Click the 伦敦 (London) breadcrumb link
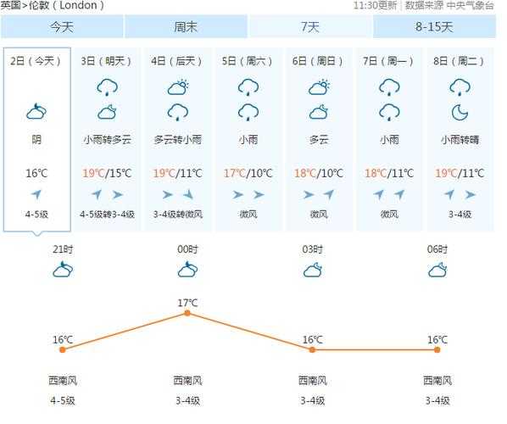Screen dimensions: 507x424 pyautogui.click(x=67, y=5)
